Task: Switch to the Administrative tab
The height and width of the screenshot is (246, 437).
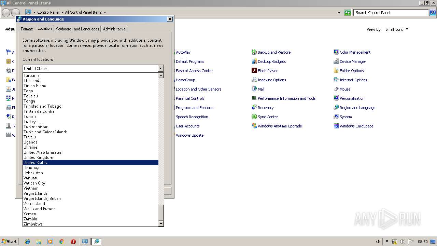Action: [114, 29]
